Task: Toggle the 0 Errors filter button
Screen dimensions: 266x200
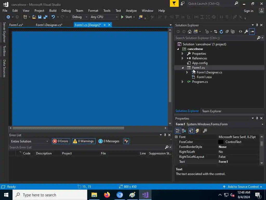Action: (x=61, y=141)
